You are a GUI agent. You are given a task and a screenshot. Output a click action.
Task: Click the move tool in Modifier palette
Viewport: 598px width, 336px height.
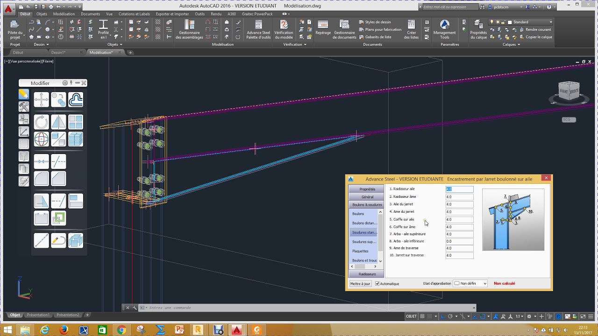41,99
